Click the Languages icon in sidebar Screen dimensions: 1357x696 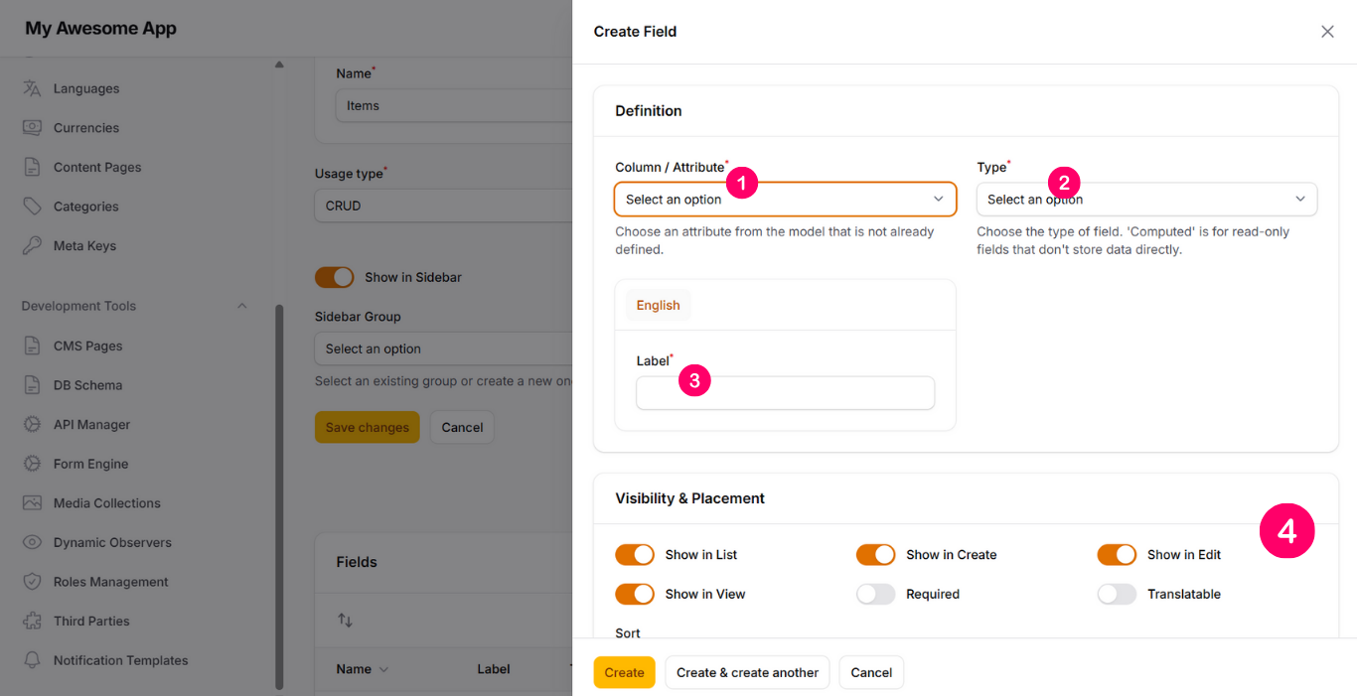point(32,88)
